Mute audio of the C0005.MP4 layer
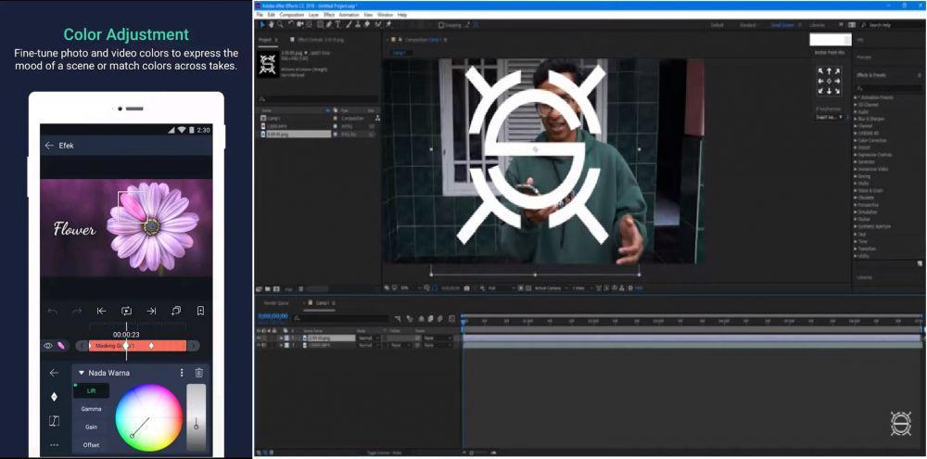 pos(263,345)
